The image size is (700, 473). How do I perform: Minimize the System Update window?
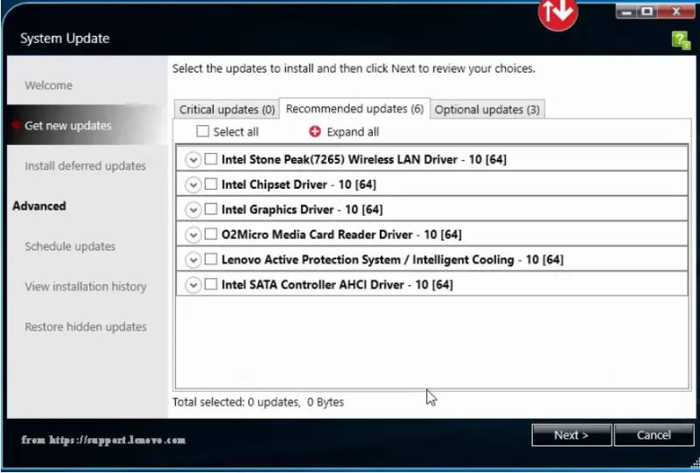[626, 11]
